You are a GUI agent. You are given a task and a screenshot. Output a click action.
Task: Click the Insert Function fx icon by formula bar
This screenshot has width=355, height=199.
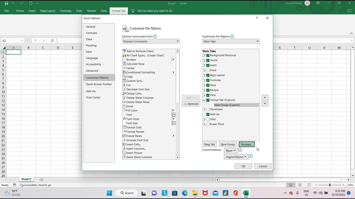pyautogui.click(x=52, y=41)
